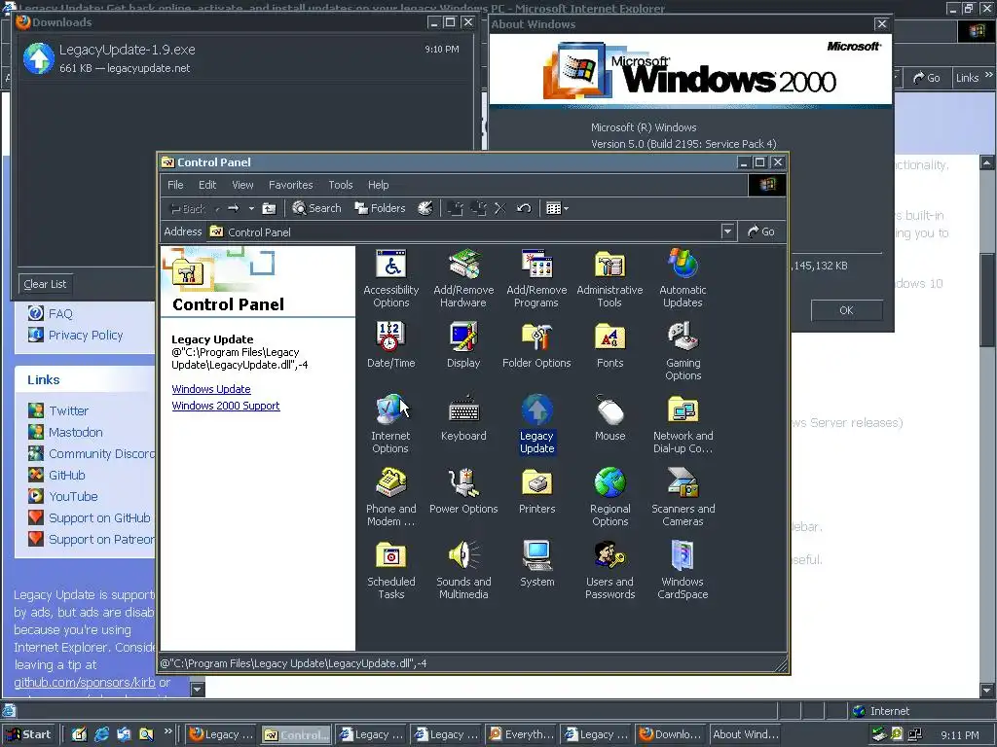The height and width of the screenshot is (747, 997).
Task: Open Date/Time settings icon
Action: (390, 345)
